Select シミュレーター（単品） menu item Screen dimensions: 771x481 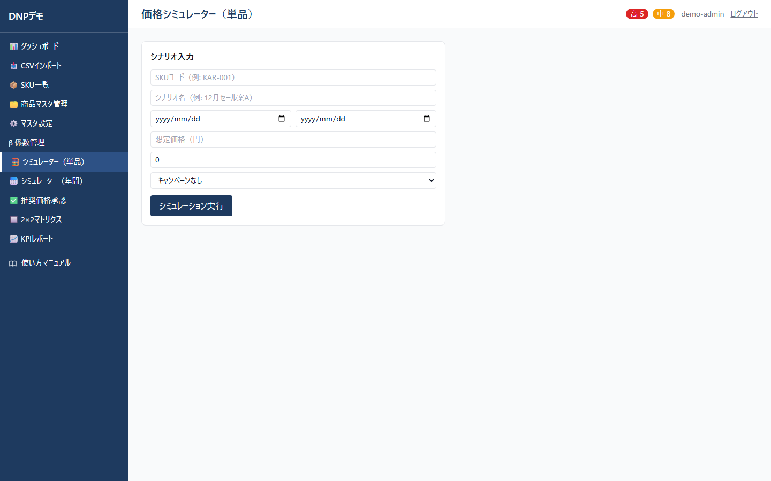(x=64, y=162)
